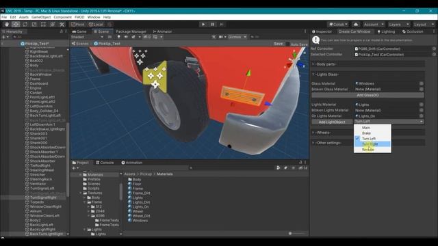Go back to Scenes breadcrumb
Screen dimensions: 438x246
pyautogui.click(x=80, y=44)
